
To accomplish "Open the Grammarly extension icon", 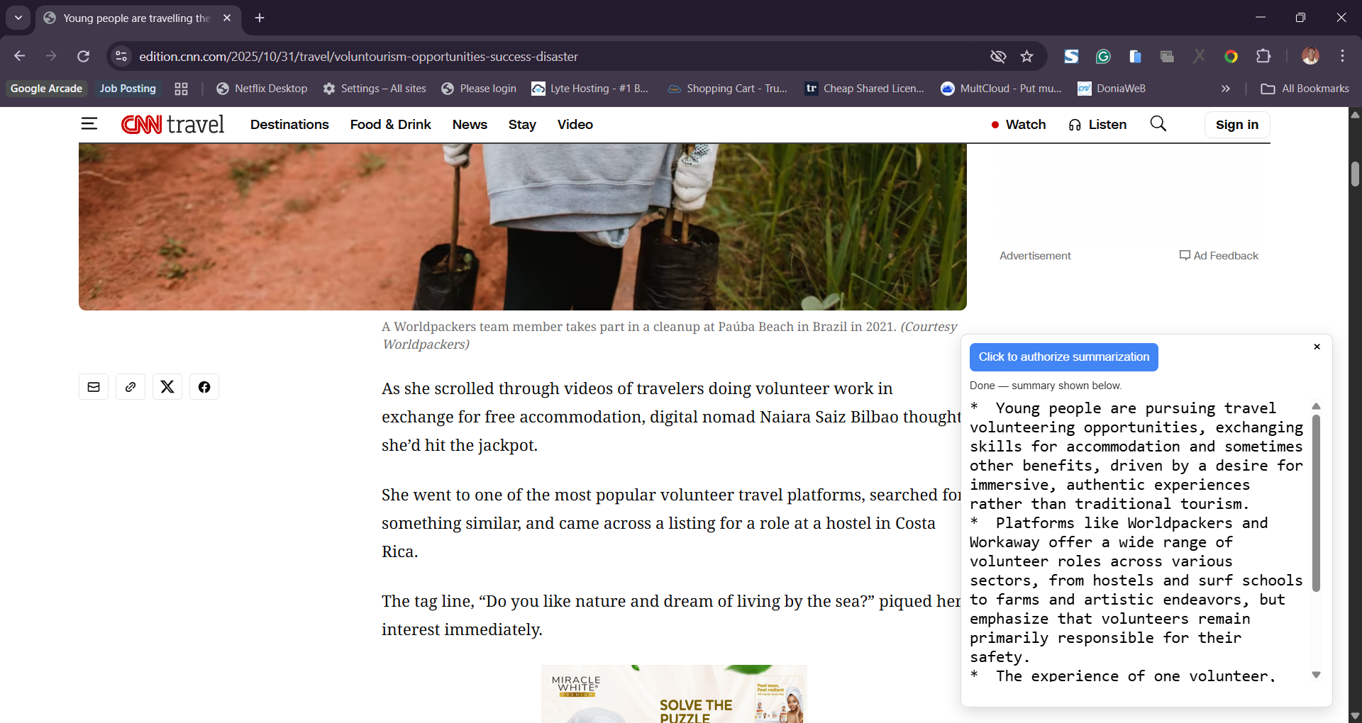I will [1103, 56].
